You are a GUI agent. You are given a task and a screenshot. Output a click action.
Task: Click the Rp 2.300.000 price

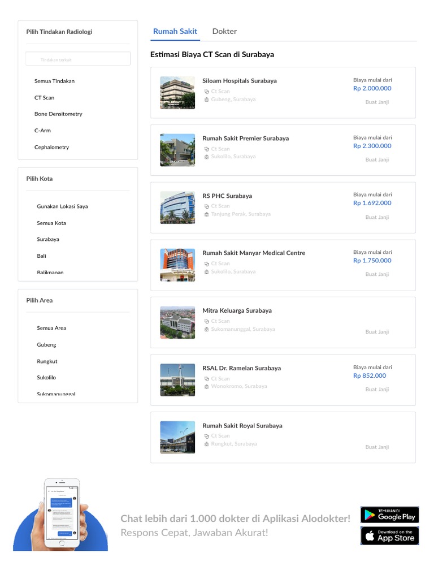[372, 146]
